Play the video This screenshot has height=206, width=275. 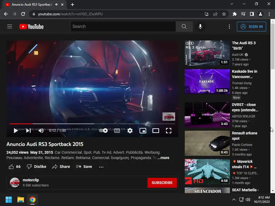click(x=16, y=131)
